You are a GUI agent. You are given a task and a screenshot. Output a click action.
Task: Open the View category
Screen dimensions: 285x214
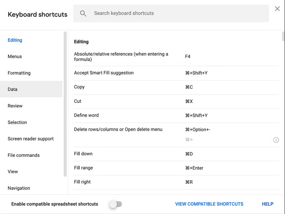(13, 171)
